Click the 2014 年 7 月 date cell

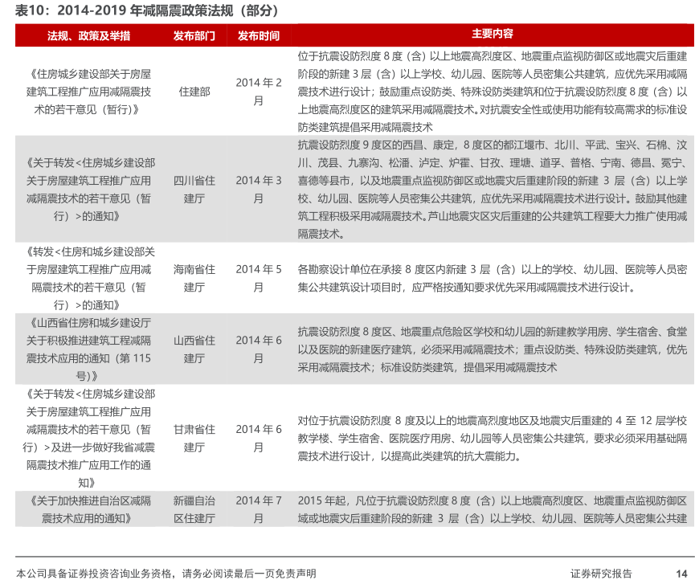coord(259,509)
